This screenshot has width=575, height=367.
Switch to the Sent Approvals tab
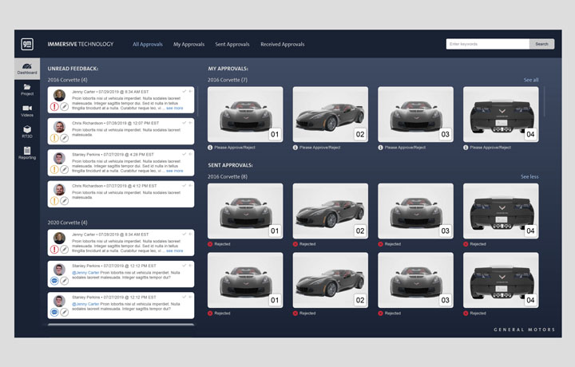232,44
